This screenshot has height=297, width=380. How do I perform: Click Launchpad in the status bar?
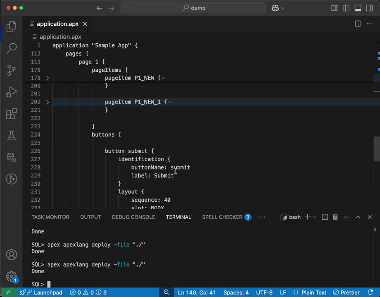point(41,292)
